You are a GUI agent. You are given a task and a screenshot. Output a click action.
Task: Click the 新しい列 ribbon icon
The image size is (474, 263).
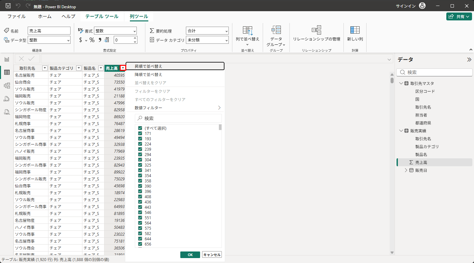(x=355, y=30)
